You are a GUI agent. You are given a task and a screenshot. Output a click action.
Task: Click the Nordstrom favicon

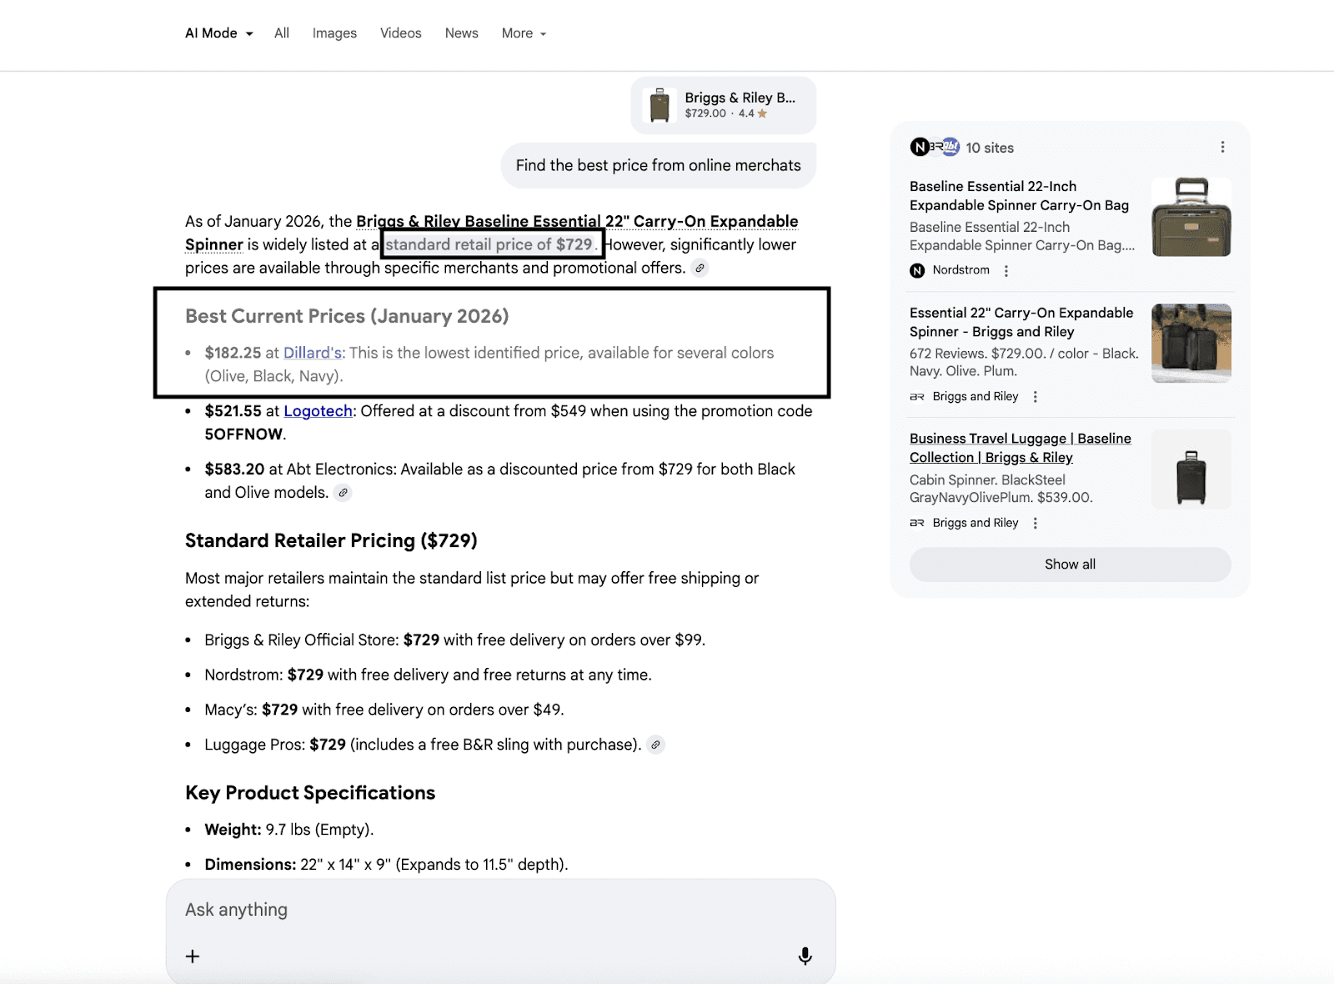coord(917,270)
